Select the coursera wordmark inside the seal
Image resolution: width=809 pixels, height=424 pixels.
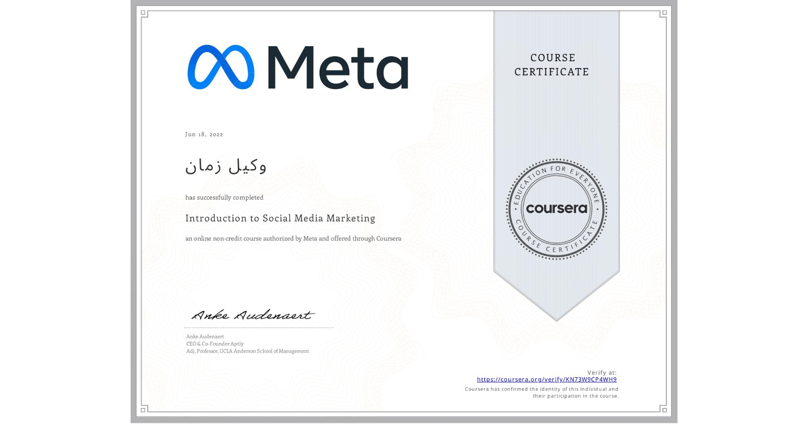point(556,209)
